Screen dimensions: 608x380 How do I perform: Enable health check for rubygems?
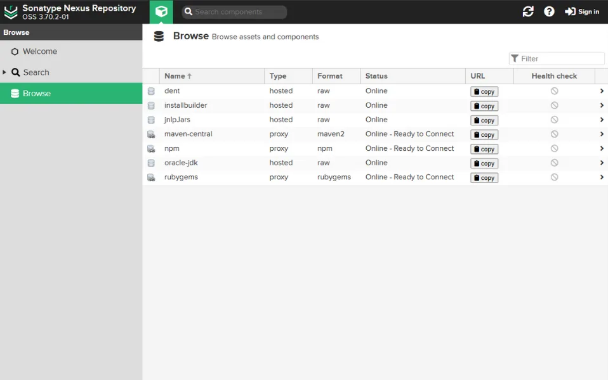pyautogui.click(x=554, y=177)
